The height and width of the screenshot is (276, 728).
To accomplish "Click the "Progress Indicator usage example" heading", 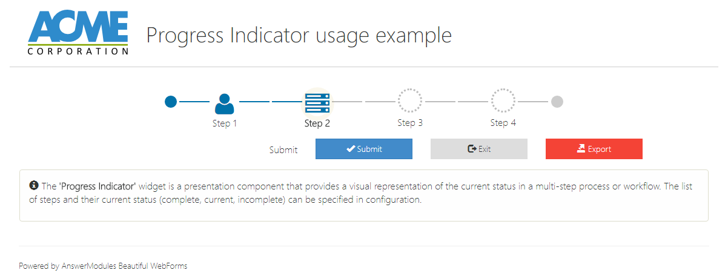I will click(x=299, y=35).
